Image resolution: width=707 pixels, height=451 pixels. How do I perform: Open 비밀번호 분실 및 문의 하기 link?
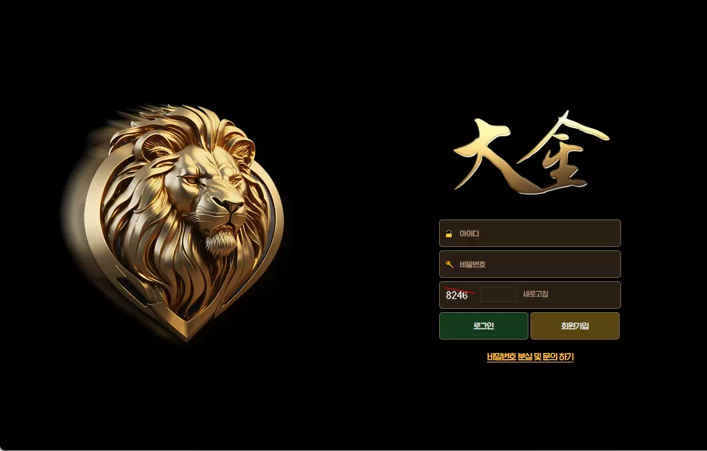pos(530,357)
